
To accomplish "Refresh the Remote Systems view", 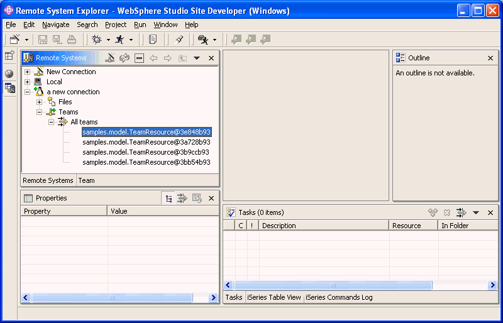I will 124,58.
